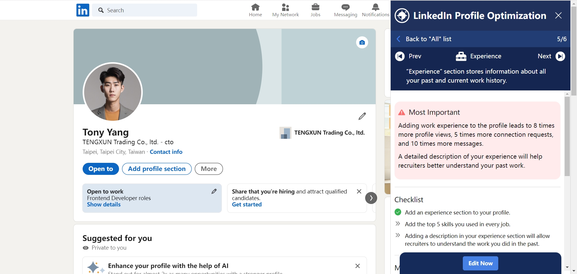Edit Open to work pencil icon
Image resolution: width=577 pixels, height=274 pixels.
214,191
